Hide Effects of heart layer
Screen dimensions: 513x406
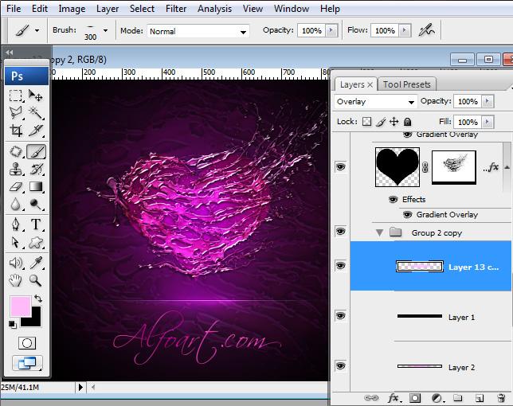tap(393, 199)
